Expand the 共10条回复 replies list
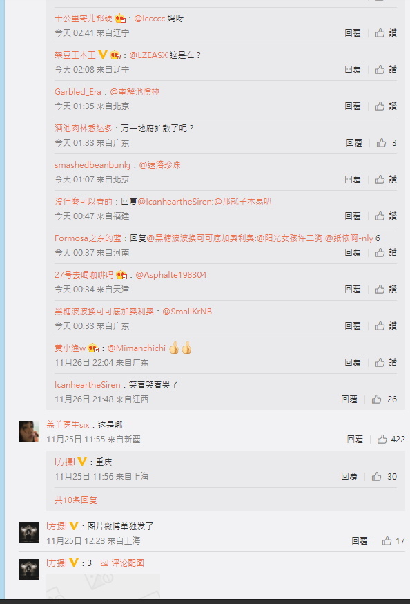 click(76, 500)
